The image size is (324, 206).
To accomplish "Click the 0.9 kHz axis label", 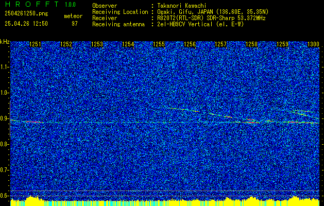I will [x=4, y=118].
